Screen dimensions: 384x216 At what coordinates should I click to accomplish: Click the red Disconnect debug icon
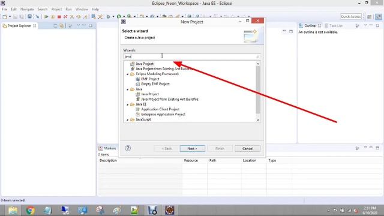coord(65,17)
